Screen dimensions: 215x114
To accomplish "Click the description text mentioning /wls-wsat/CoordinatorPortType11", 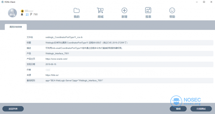I will (84, 48).
